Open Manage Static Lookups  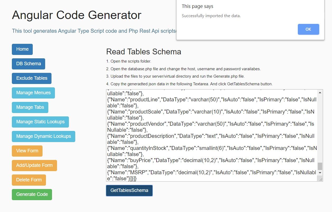coord(40,122)
